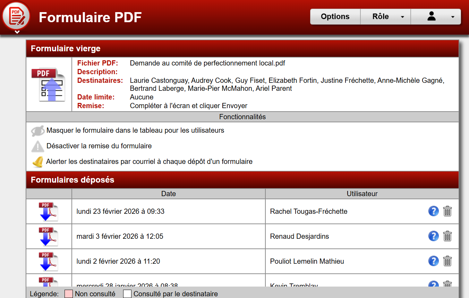Click the Date column header
The image size is (469, 298).
click(x=169, y=194)
